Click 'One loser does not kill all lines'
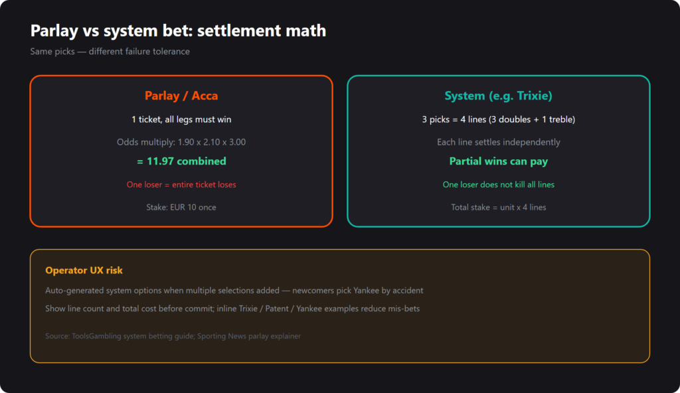 pyautogui.click(x=498, y=185)
